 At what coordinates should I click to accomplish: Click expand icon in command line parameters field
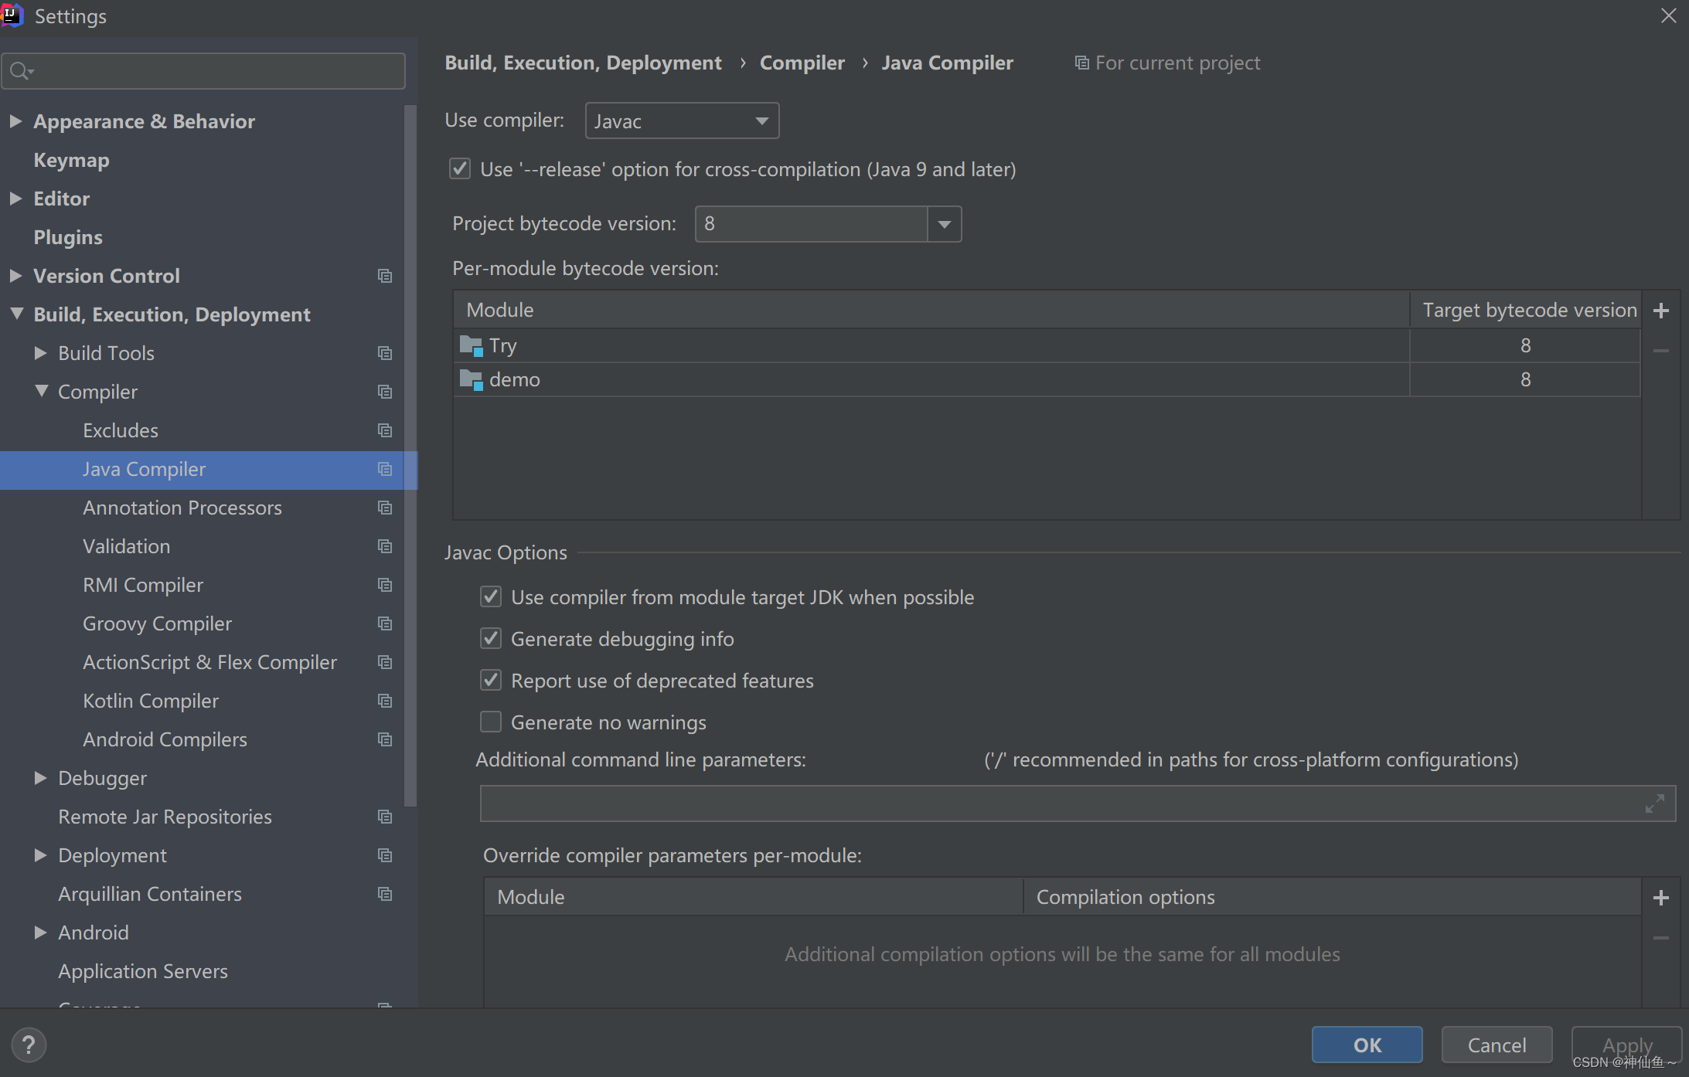click(1654, 804)
